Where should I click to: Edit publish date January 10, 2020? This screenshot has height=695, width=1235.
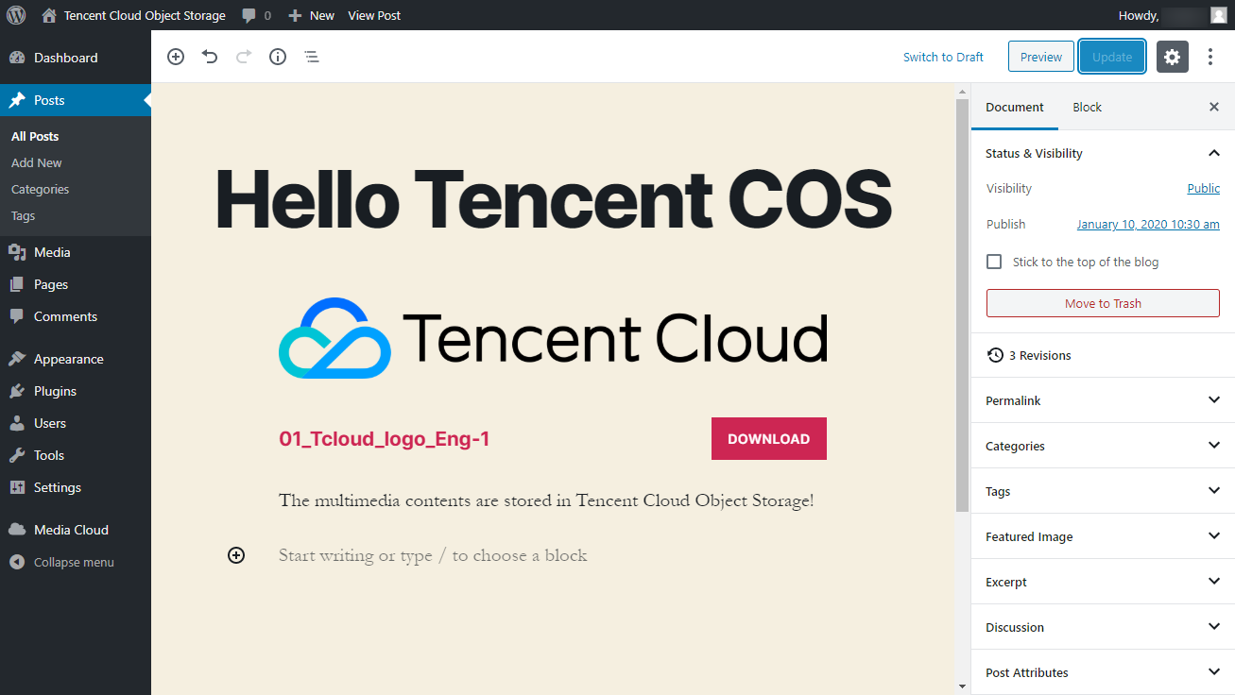pos(1148,224)
